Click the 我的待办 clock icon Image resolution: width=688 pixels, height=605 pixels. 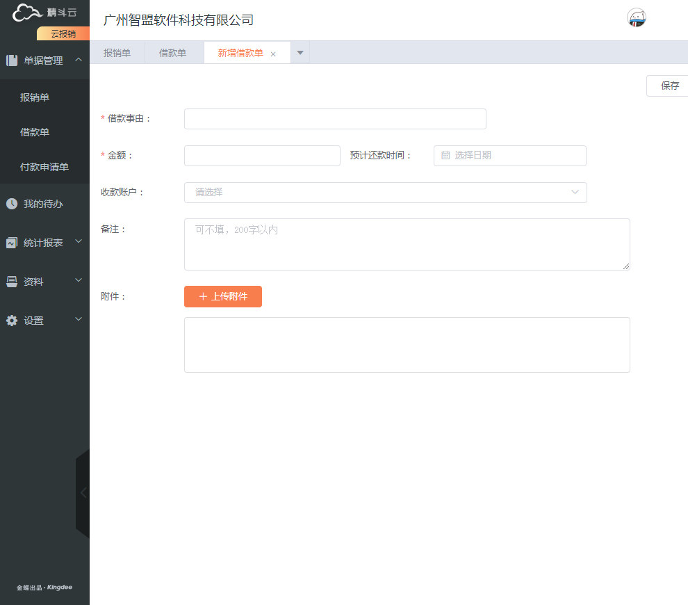(x=12, y=204)
